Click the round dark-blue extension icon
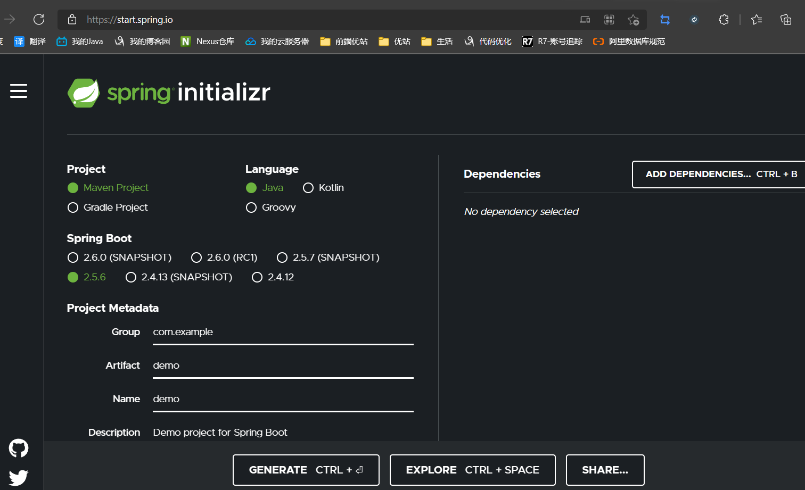The width and height of the screenshot is (805, 490). [x=694, y=20]
